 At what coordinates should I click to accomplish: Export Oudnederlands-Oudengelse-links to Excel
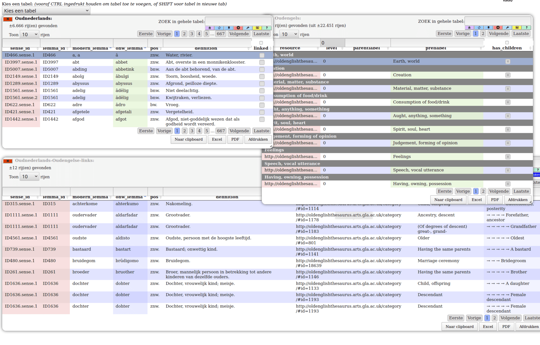[488, 326]
